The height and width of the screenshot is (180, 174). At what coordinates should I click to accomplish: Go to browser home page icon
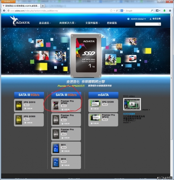(x=170, y=11)
